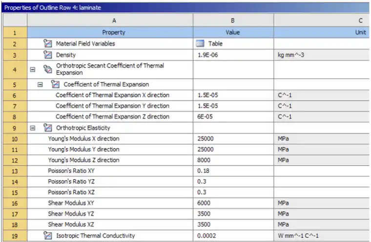Edit Young's Modulus Y direction value

coord(233,149)
